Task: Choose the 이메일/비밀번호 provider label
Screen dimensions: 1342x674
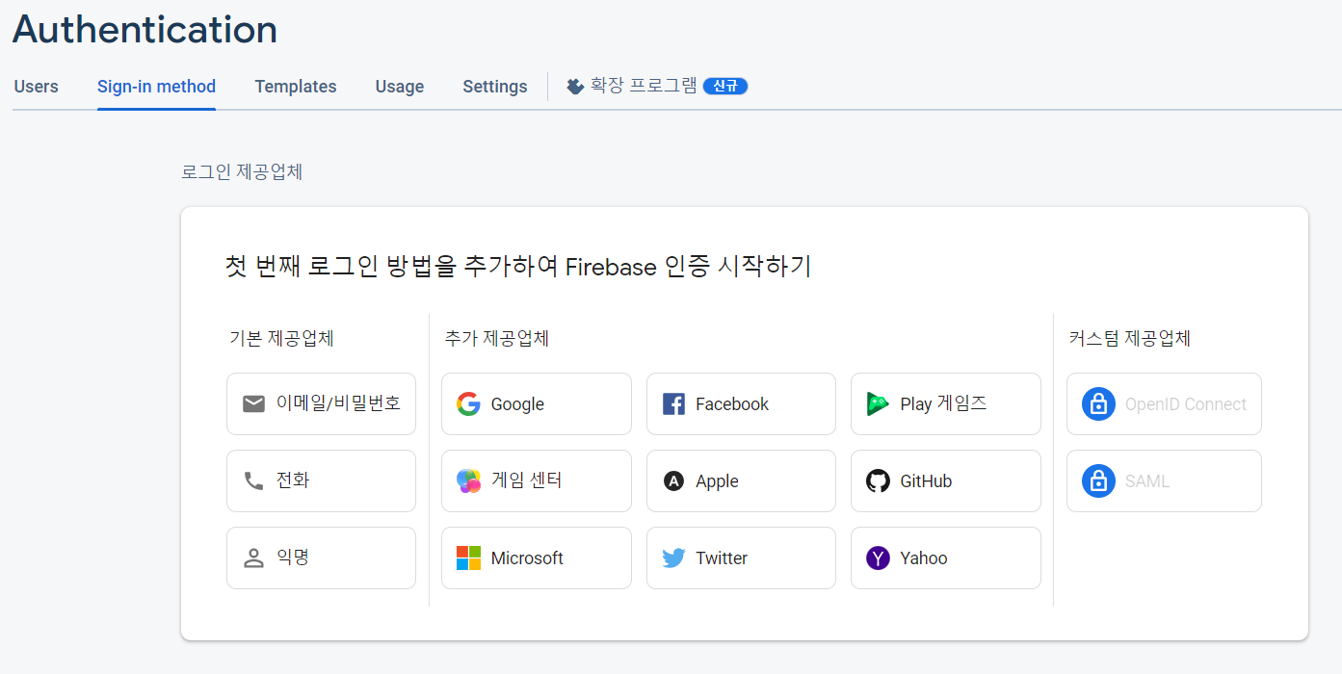Action: point(338,403)
